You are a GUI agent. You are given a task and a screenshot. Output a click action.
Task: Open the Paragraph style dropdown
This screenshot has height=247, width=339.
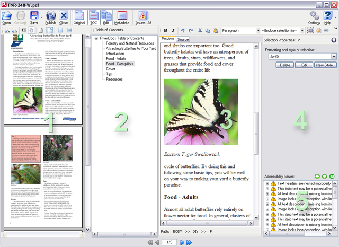coord(258,31)
